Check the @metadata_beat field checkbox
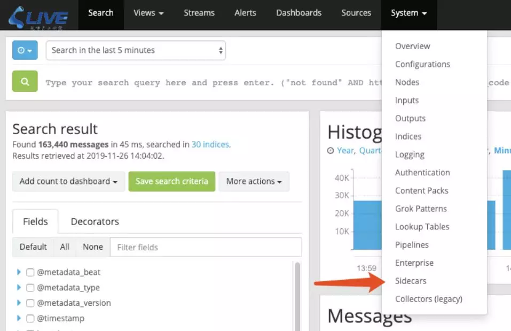The width and height of the screenshot is (511, 331). (30, 272)
